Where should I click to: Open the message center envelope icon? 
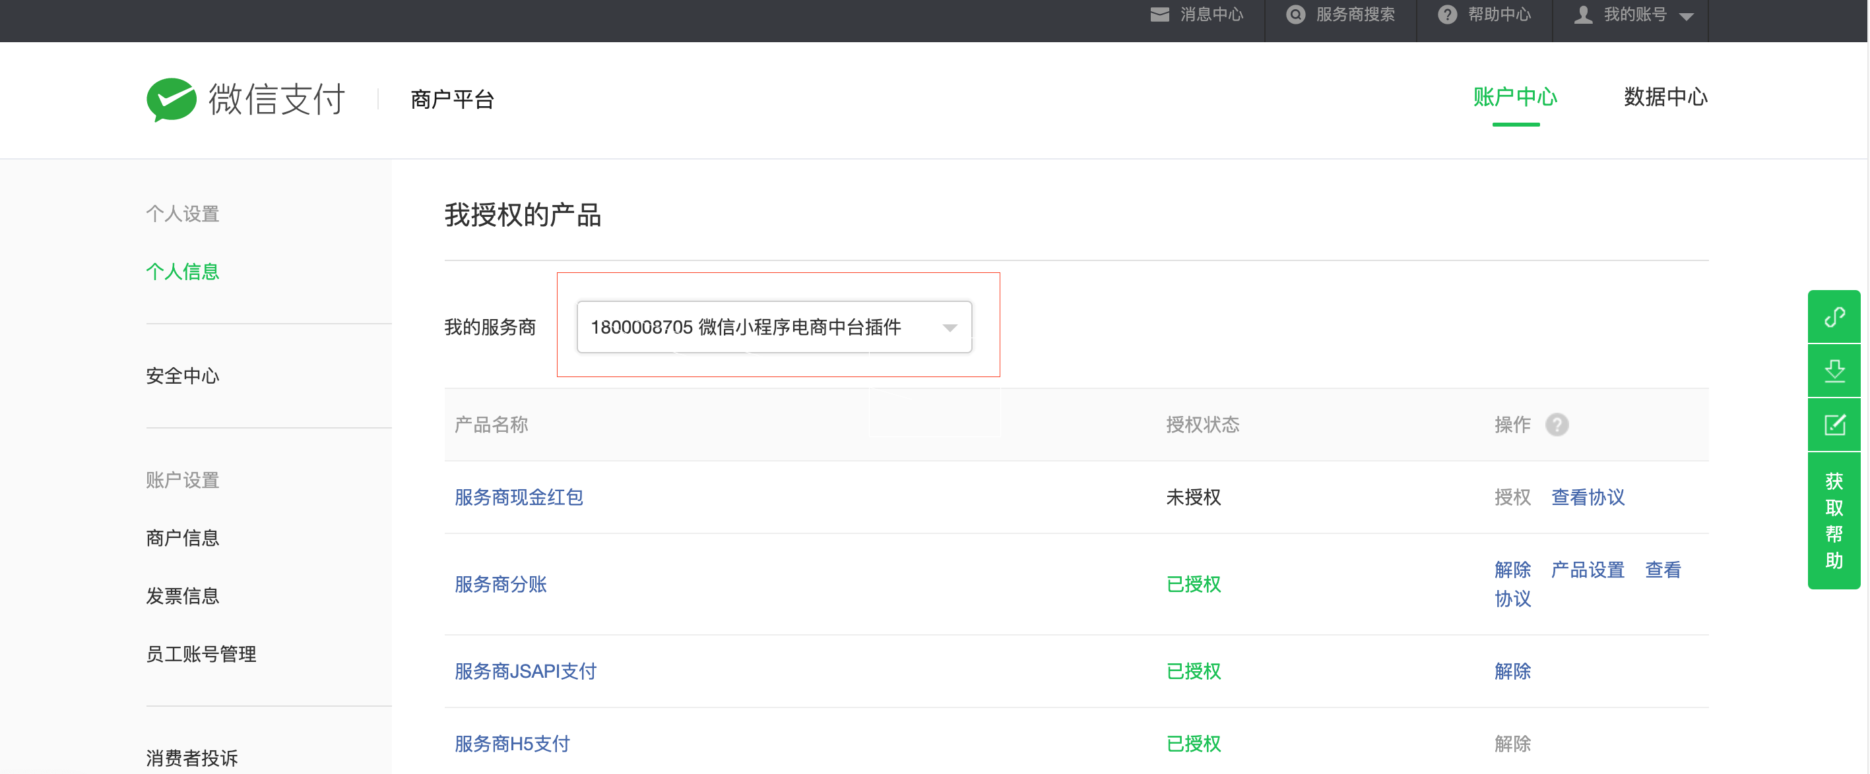pyautogui.click(x=1159, y=15)
